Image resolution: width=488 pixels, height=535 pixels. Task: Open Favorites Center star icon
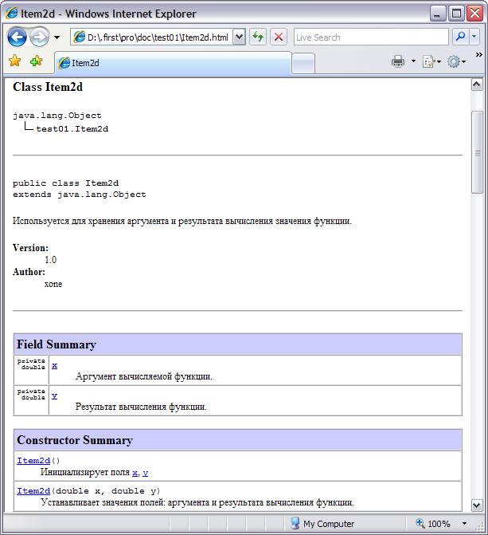15,61
